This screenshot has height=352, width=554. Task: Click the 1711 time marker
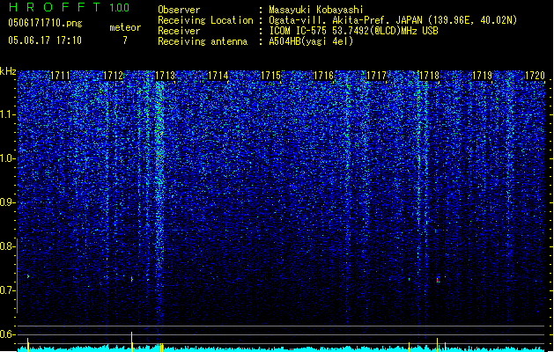(61, 76)
